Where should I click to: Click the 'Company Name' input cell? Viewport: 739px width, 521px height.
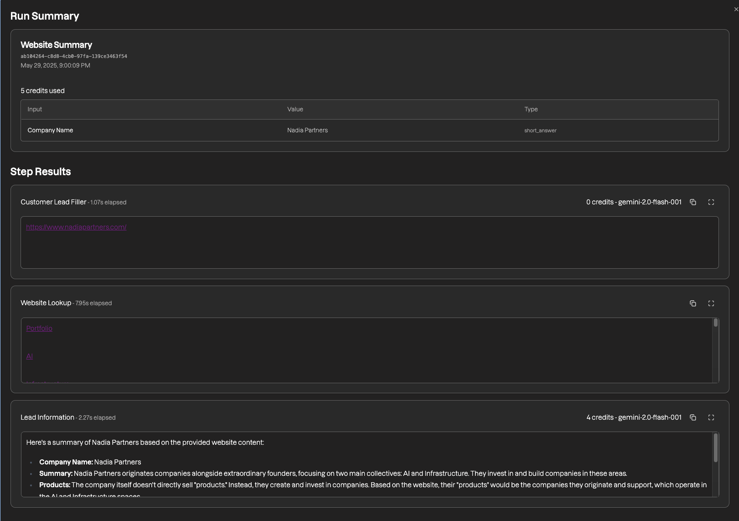pos(50,130)
